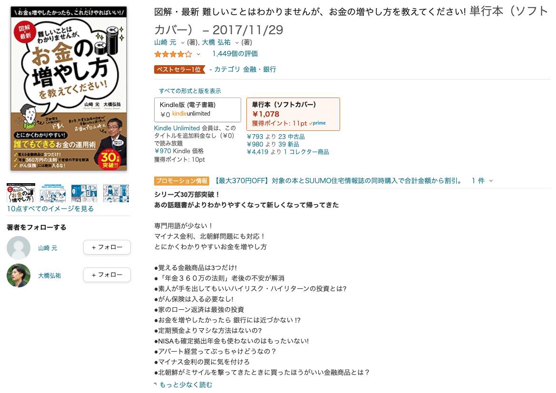Viewport: 556px width, 393px height.
Task: Select the 単行本 (ソフトカバー) format
Action: tap(293, 114)
